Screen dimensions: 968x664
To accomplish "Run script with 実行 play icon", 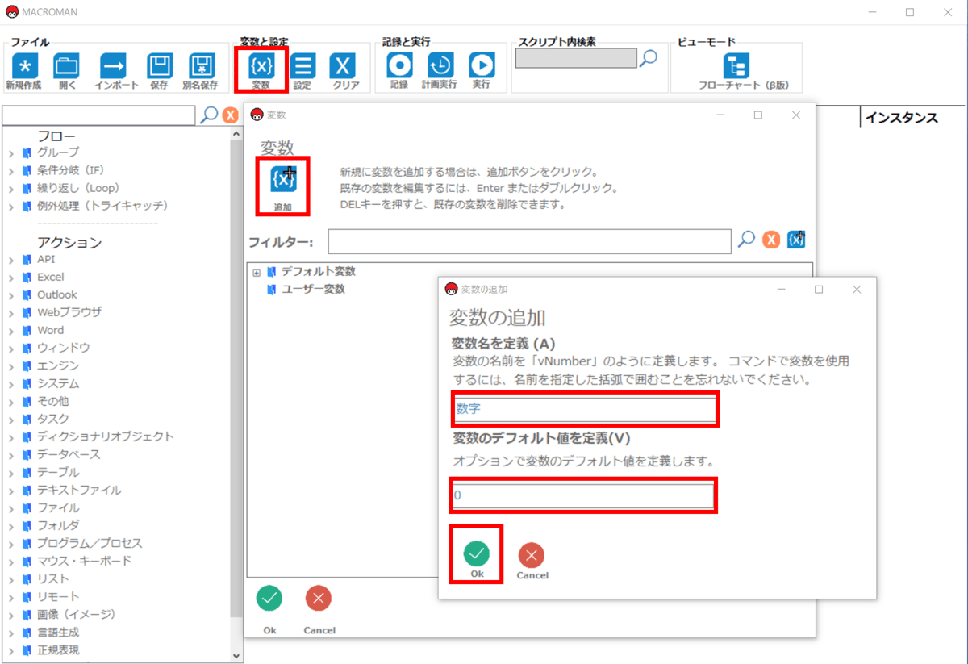I will point(482,66).
